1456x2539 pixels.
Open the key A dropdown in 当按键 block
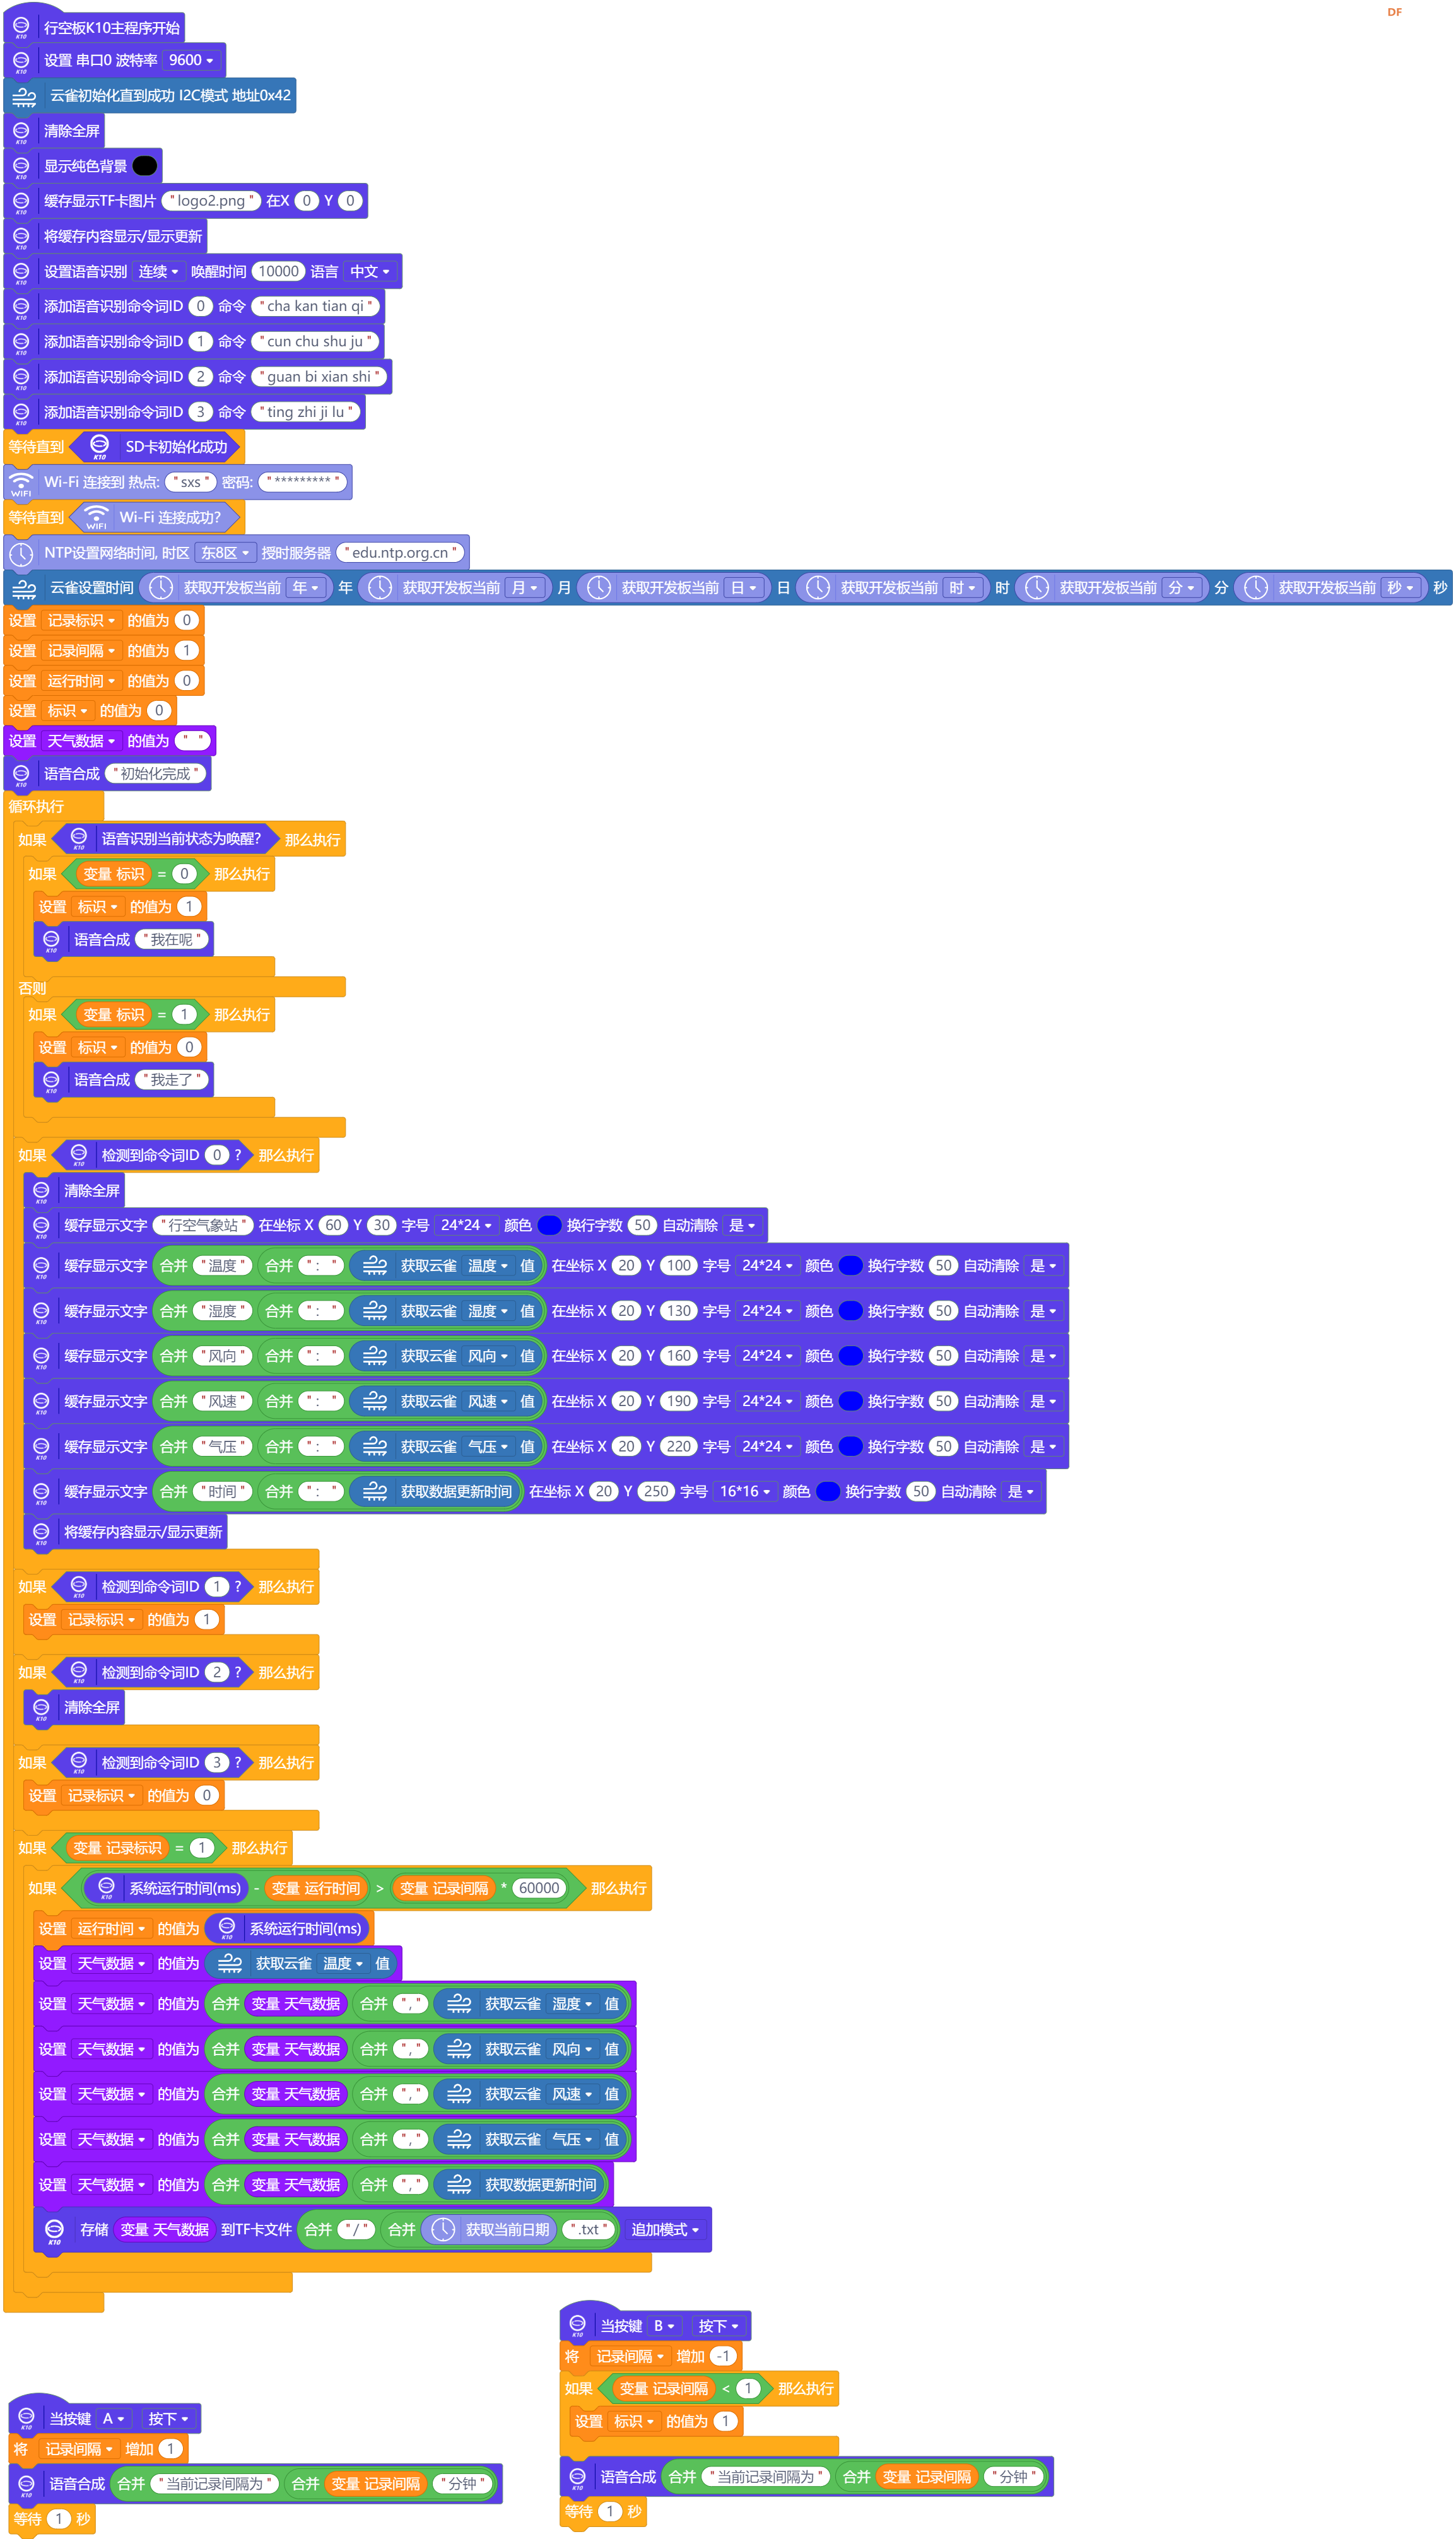tap(114, 2419)
